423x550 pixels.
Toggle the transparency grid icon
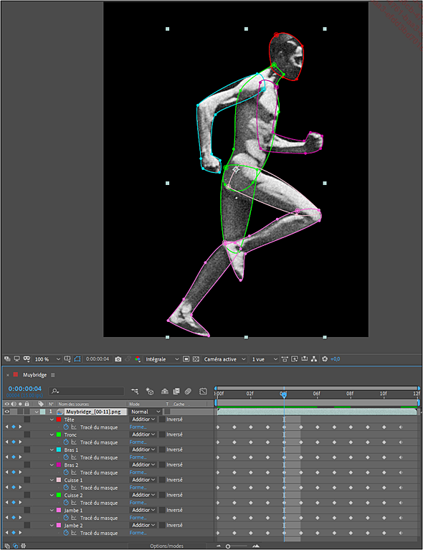click(196, 359)
